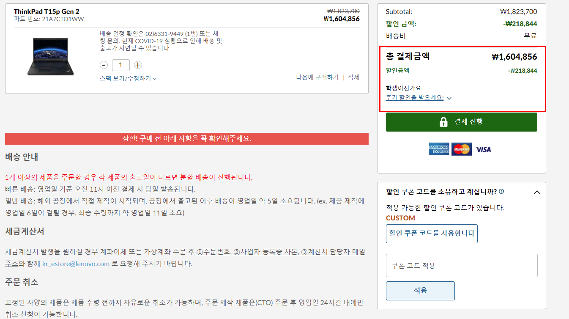Click the MasterCard logo icon
This screenshot has height=319, width=569.
coord(462,149)
